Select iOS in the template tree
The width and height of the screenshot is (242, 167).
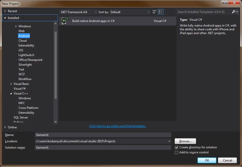[21, 50]
